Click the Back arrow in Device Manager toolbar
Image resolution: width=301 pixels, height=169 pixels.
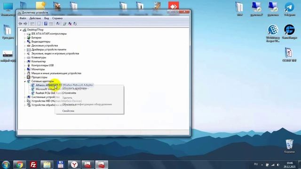pyautogui.click(x=20, y=23)
